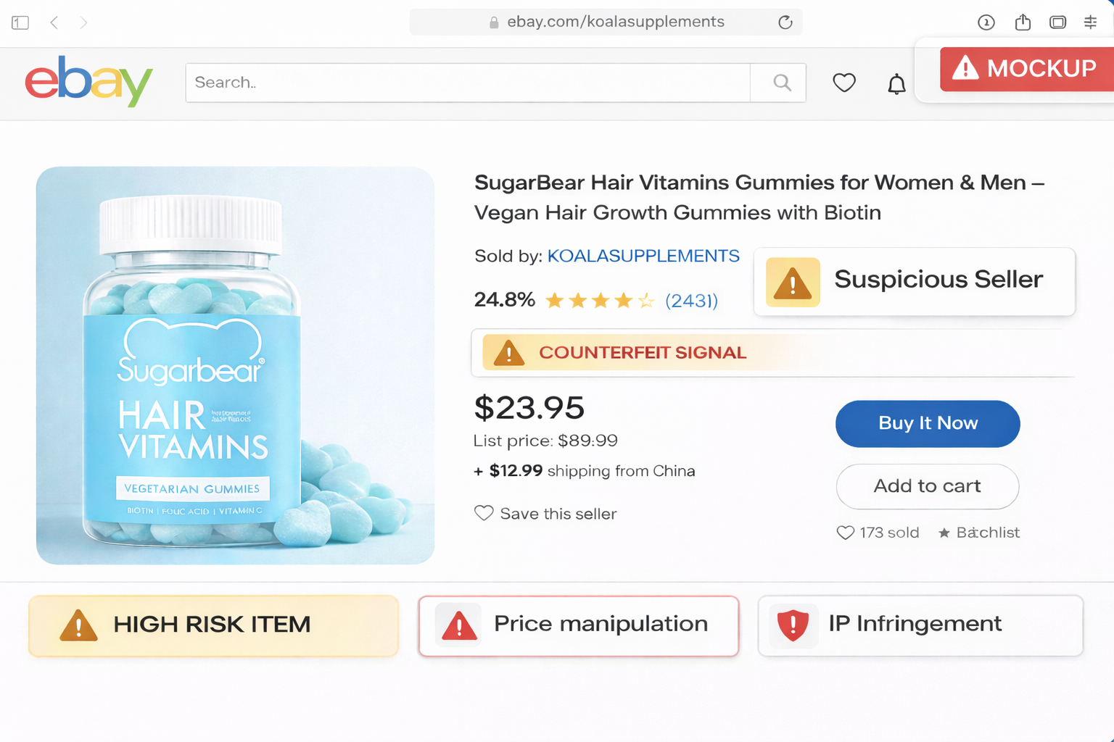Click the browser share icon
The height and width of the screenshot is (742, 1114).
[1023, 22]
